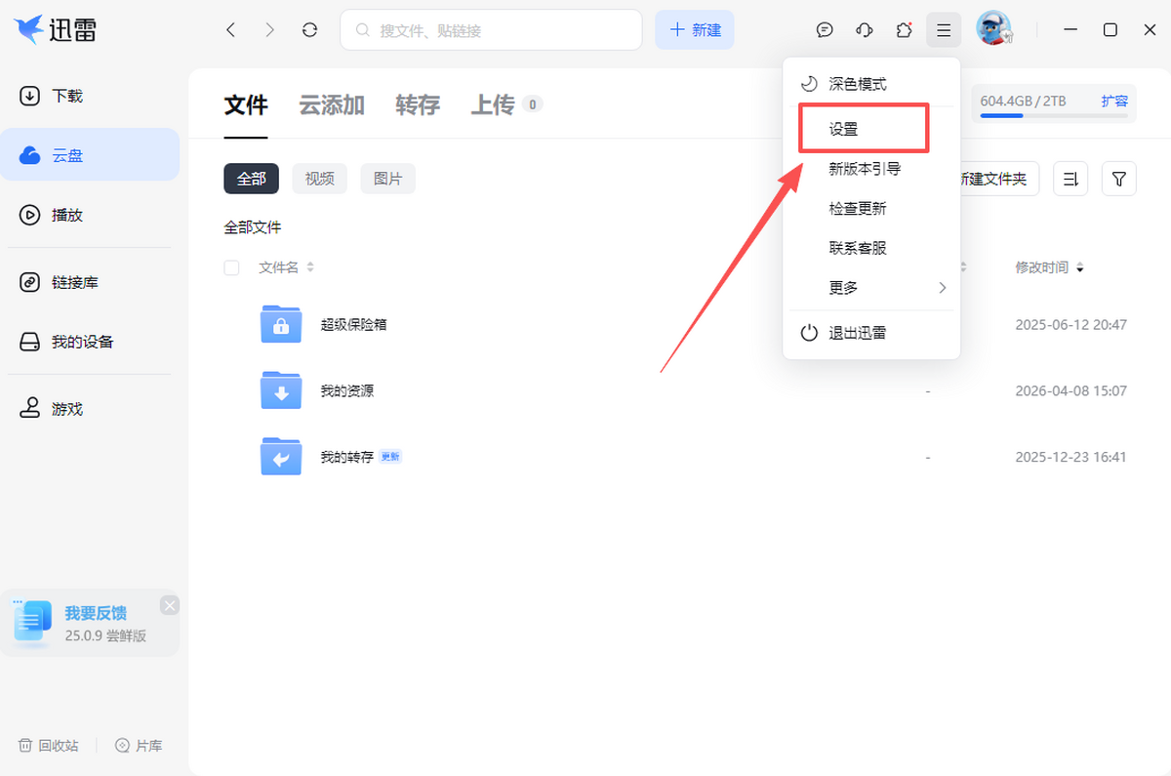The height and width of the screenshot is (776, 1171).
Task: Expand the 更多 submenu
Action: (871, 288)
